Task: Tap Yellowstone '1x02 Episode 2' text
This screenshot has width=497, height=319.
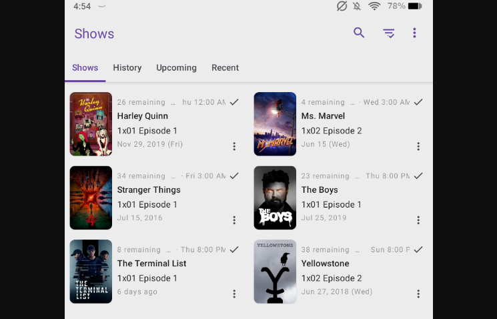Action: (332, 278)
